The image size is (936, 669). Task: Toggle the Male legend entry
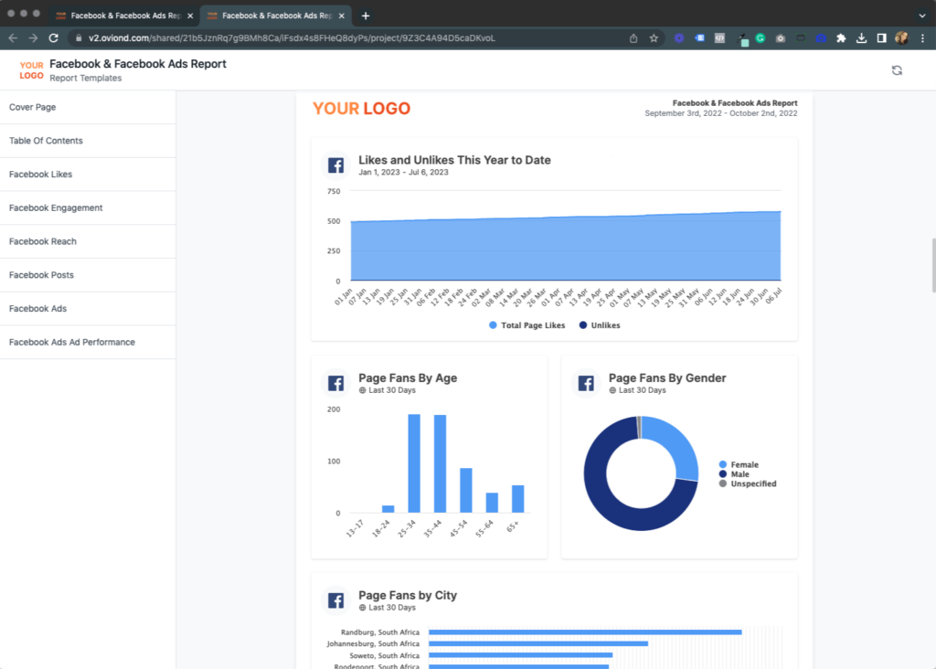734,473
